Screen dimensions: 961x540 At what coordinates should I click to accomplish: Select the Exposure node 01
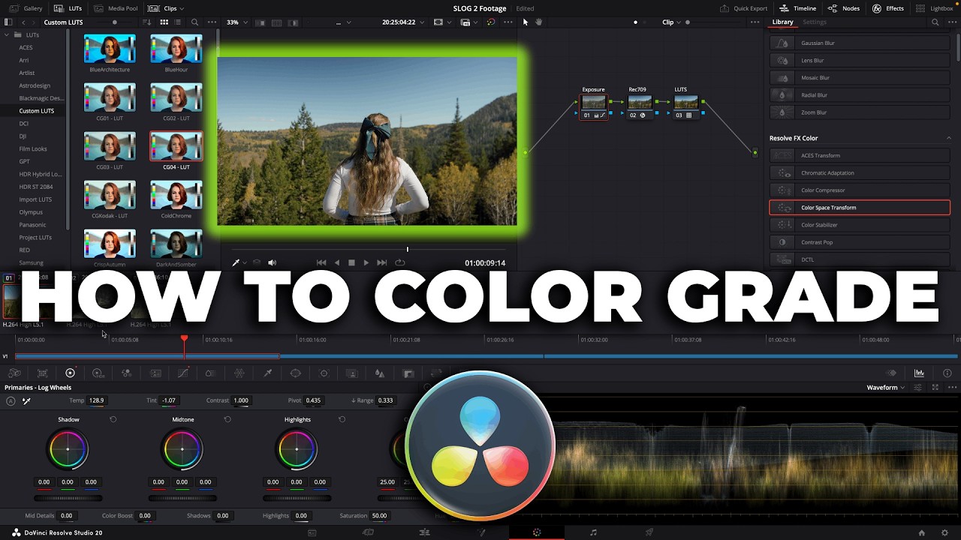593,106
